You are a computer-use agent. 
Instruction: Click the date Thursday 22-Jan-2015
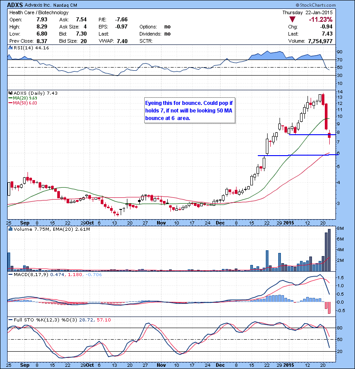(x=308, y=12)
